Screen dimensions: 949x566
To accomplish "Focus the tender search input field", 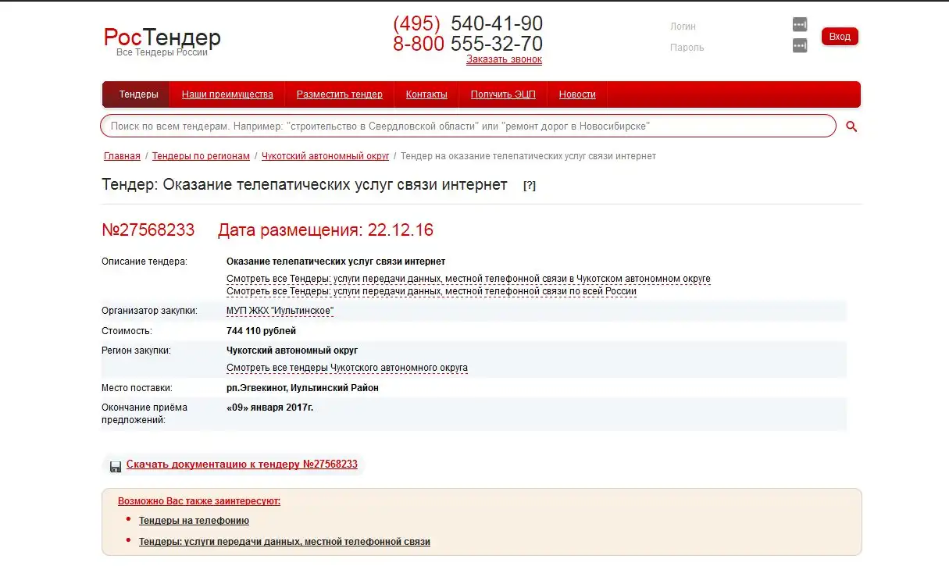I will (x=467, y=126).
